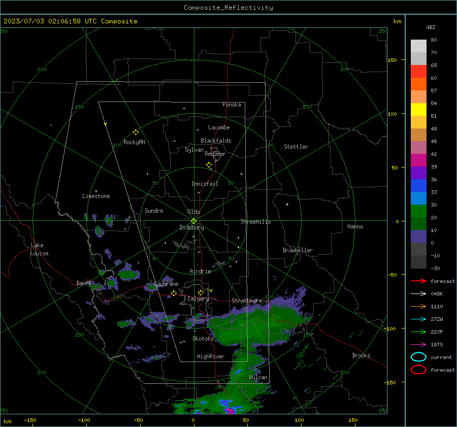Screen dimensions: 457x427
Task: Click the Cochrane town label
Action: point(166,284)
